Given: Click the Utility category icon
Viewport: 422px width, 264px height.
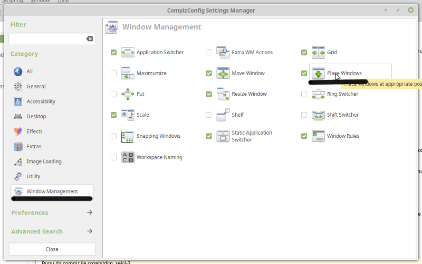Looking at the screenshot, I should (18, 177).
